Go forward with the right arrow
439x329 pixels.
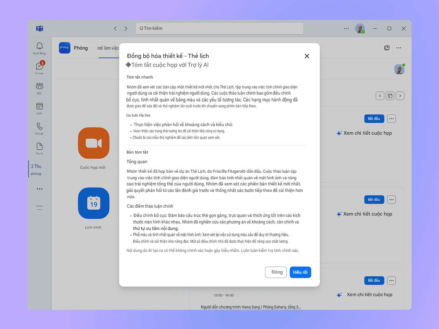tap(126, 28)
